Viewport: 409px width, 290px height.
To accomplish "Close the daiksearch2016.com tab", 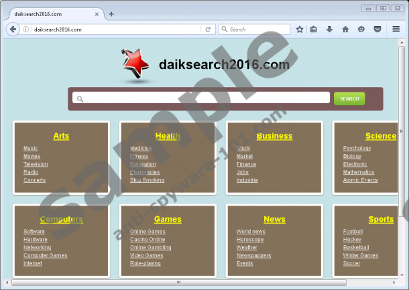I will point(98,14).
